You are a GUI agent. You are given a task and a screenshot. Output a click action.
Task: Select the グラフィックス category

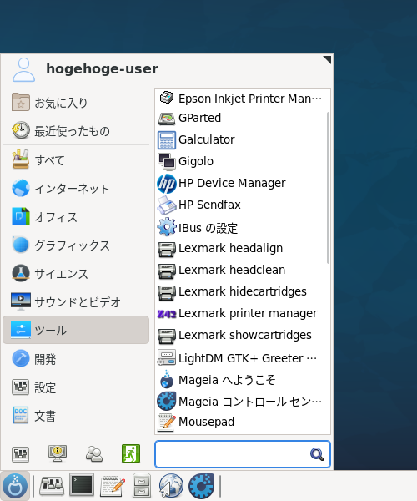pos(76,245)
